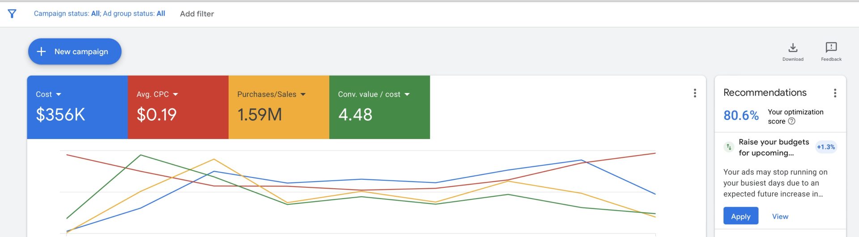Open Recommendations three-dot menu

[835, 93]
